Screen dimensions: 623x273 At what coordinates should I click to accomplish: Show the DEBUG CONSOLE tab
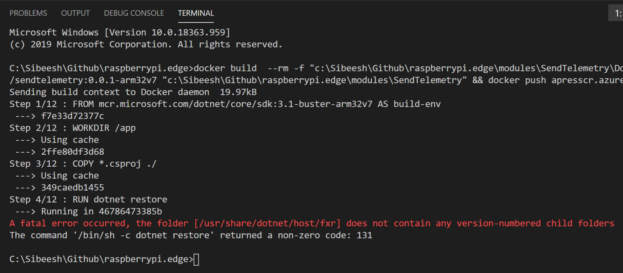(x=134, y=13)
